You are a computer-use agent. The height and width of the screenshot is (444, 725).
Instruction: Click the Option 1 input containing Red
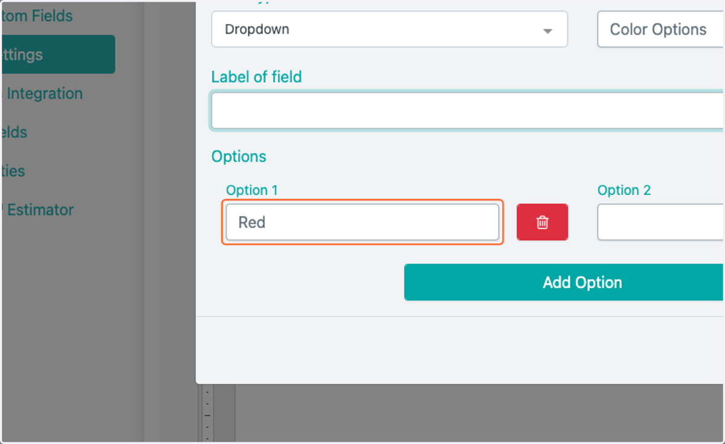click(x=362, y=222)
